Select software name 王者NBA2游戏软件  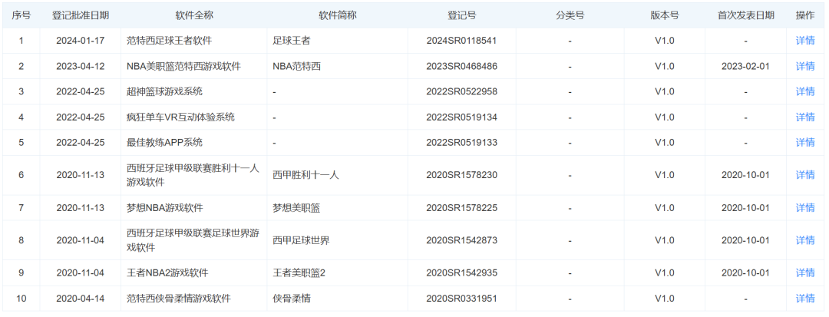(x=167, y=273)
